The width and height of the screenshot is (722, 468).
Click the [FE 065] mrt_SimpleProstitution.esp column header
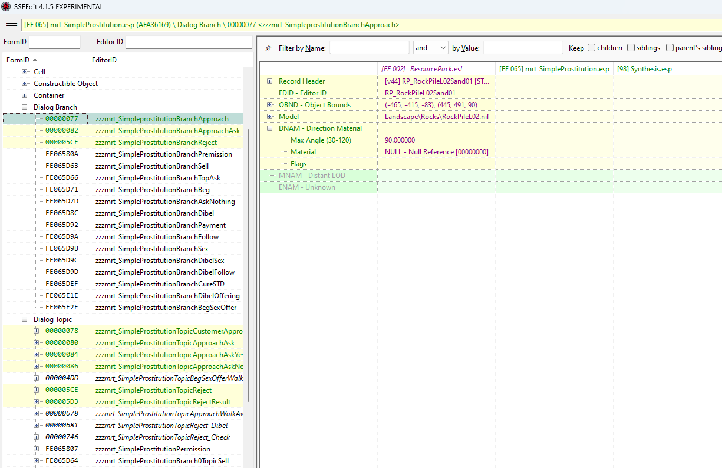[x=554, y=69]
